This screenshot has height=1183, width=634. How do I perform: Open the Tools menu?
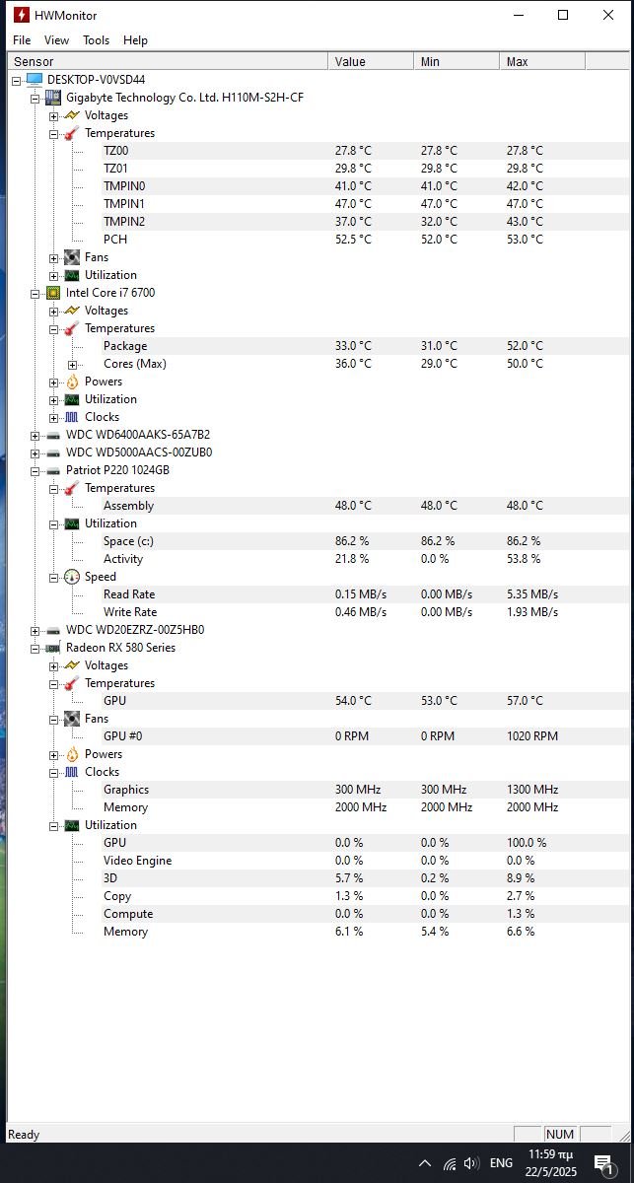pyautogui.click(x=97, y=40)
